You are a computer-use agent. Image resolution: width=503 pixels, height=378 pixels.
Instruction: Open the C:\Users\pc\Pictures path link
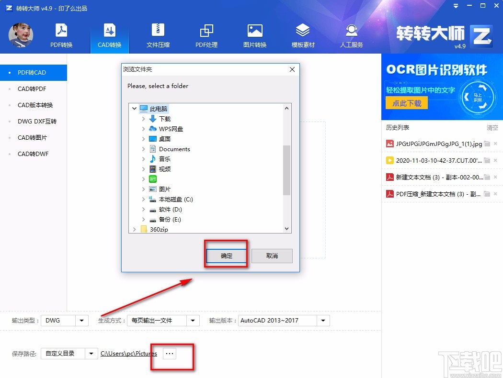(129, 353)
